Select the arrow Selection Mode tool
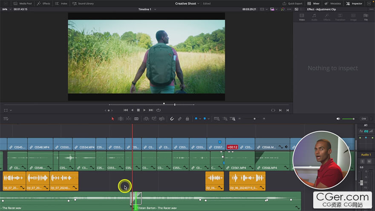This screenshot has height=211, width=375. 112,119
